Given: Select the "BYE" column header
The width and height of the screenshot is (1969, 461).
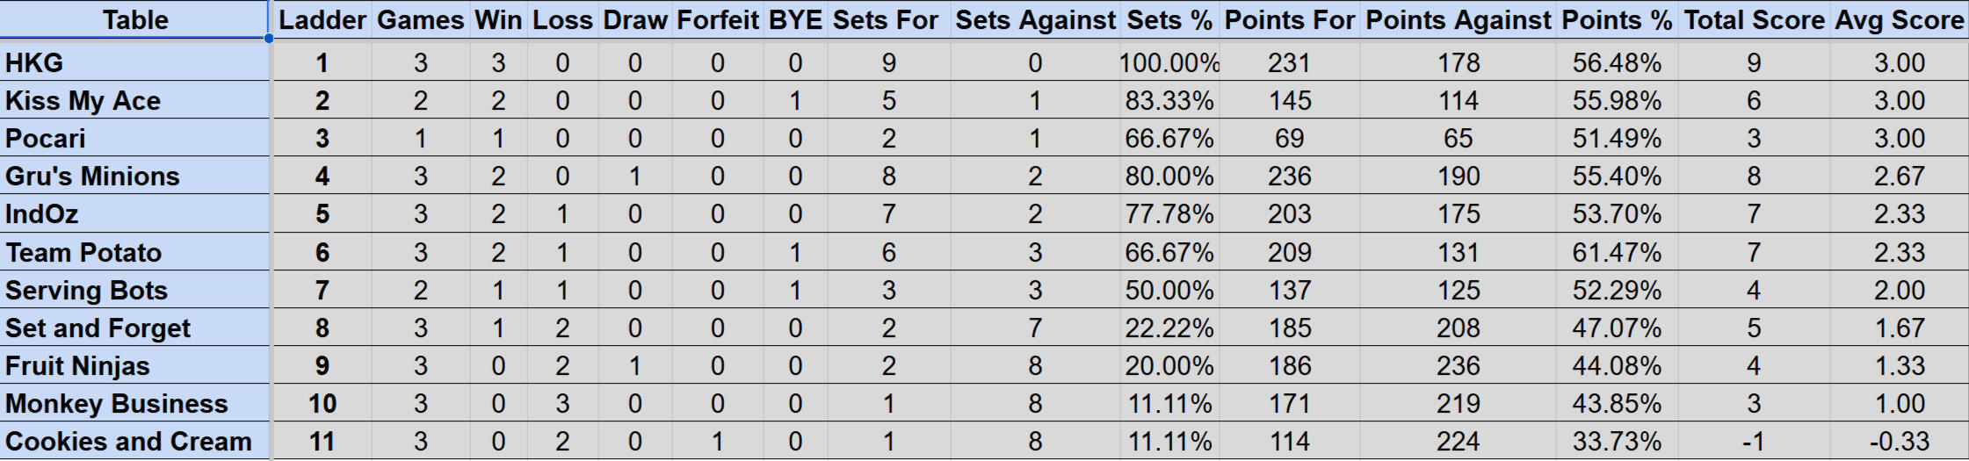Looking at the screenshot, I should pos(795,20).
